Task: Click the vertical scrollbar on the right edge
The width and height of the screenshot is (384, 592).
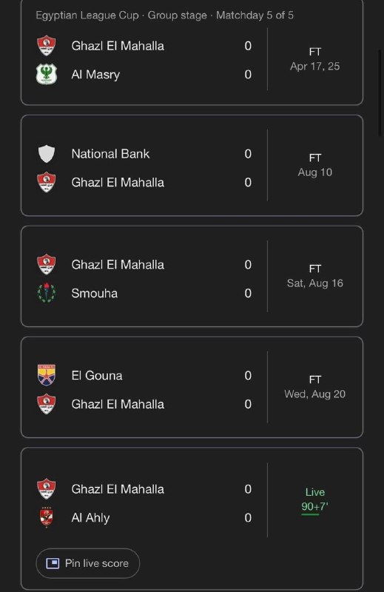Action: (x=380, y=92)
